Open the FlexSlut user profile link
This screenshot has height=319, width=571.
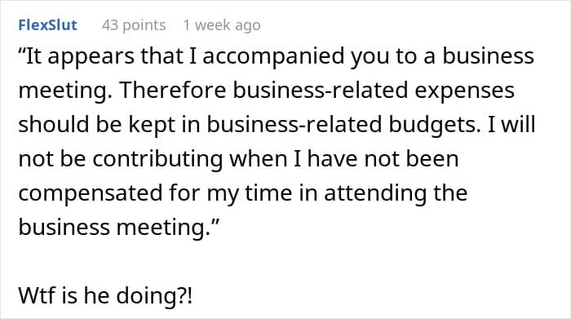(47, 25)
